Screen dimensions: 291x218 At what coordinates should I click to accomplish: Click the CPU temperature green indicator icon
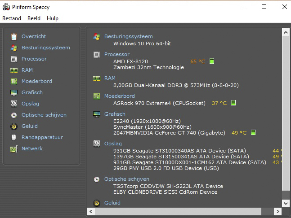212,61
